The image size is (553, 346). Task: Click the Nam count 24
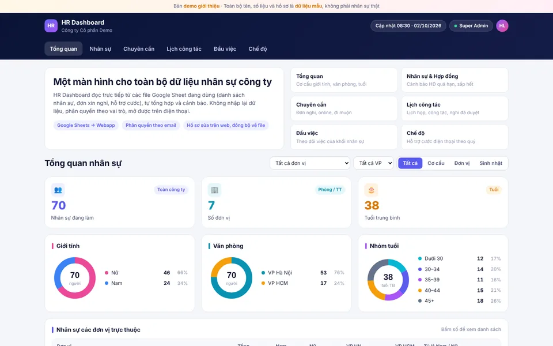coord(167,283)
